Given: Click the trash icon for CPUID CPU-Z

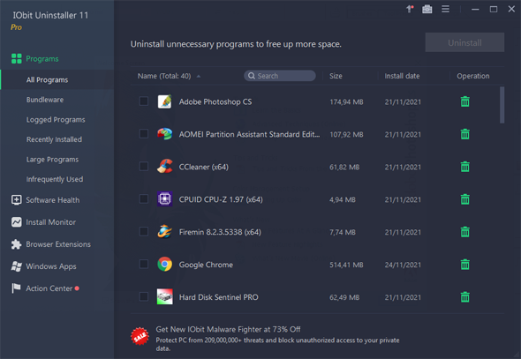Looking at the screenshot, I should click(464, 199).
